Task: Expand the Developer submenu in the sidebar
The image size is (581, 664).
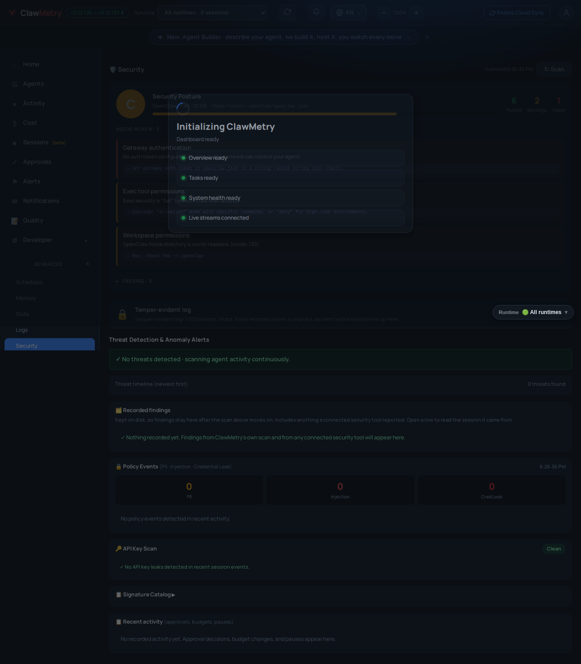Action: click(x=86, y=240)
